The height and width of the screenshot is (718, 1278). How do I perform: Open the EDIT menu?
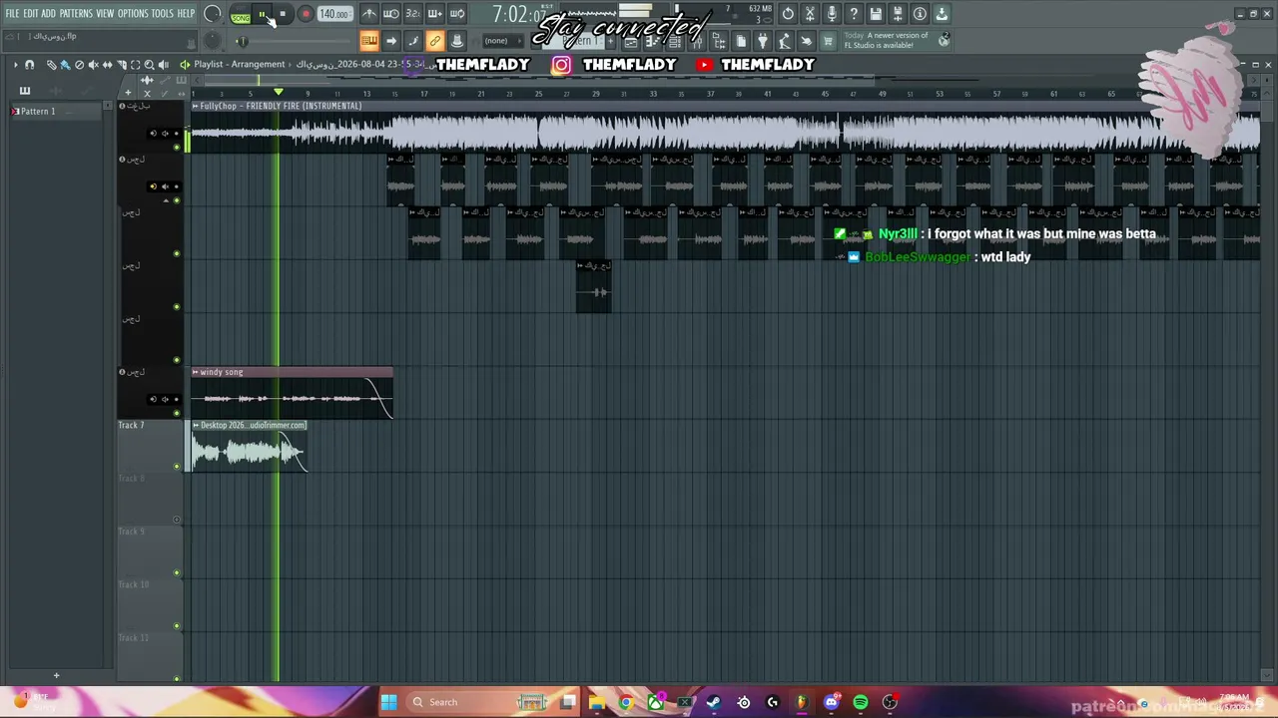point(31,14)
